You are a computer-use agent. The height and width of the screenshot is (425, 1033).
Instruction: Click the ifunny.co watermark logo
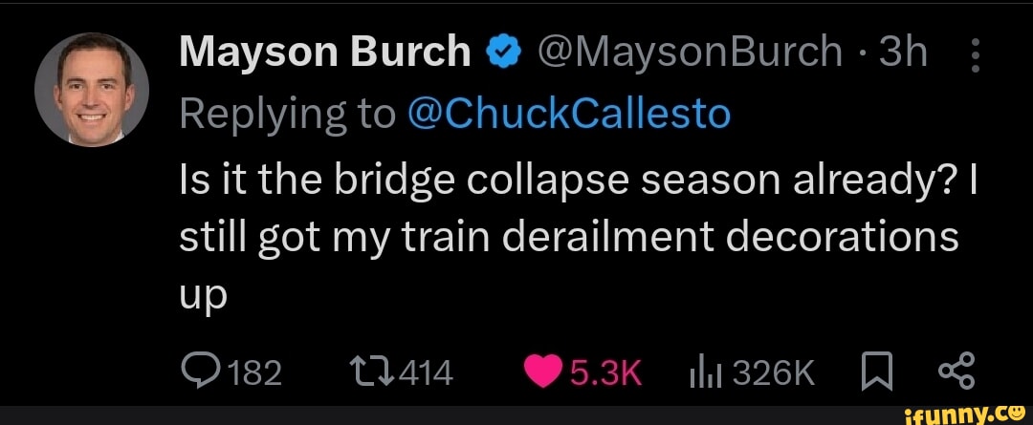pyautogui.click(x=966, y=413)
